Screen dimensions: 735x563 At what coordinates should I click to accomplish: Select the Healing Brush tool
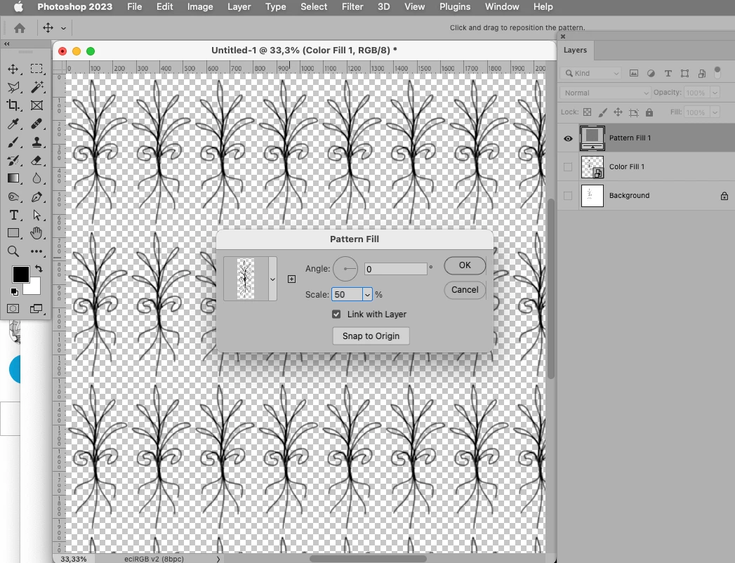tap(37, 124)
